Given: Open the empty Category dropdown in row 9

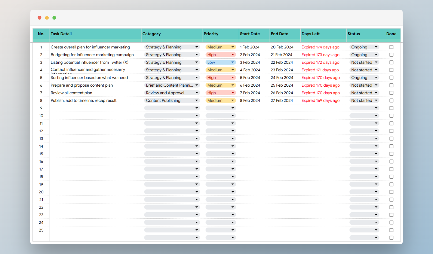Looking at the screenshot, I should pyautogui.click(x=172, y=108).
